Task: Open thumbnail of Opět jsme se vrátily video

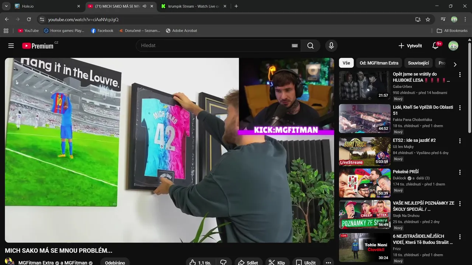Action: pos(365,85)
